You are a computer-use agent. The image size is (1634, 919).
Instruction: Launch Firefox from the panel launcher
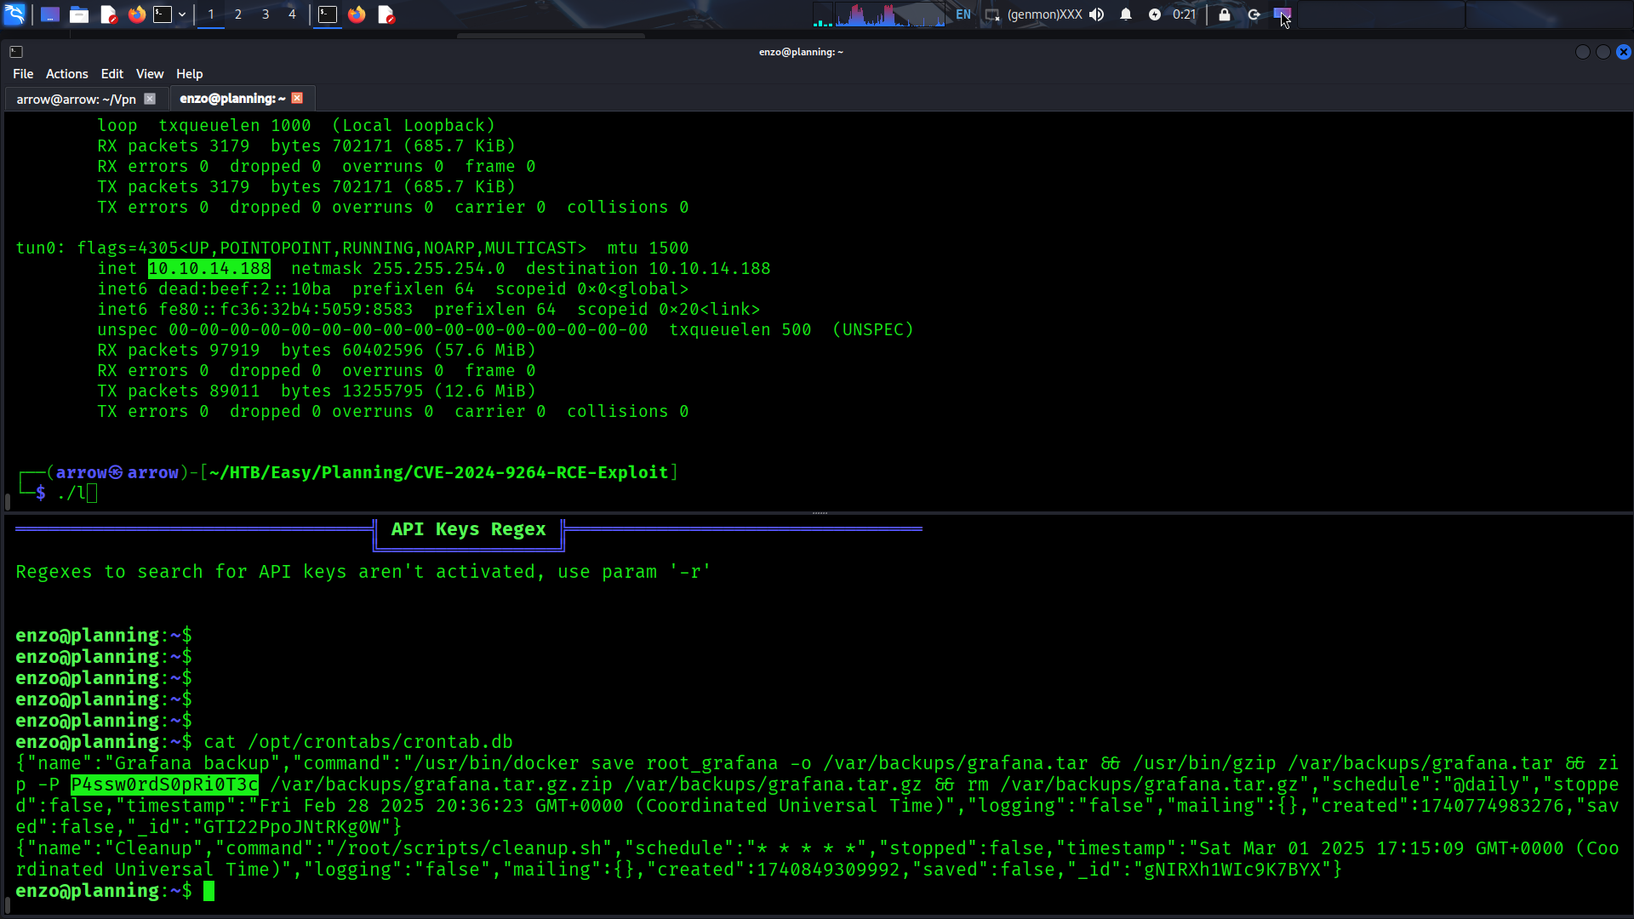click(x=136, y=14)
